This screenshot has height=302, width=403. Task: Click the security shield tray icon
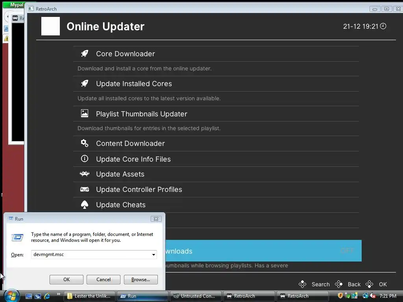[x=340, y=296]
